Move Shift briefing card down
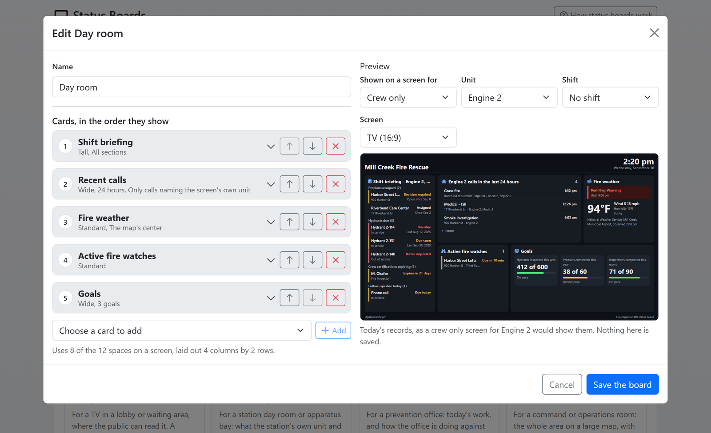Screen dimensions: 711x433 coord(312,146)
